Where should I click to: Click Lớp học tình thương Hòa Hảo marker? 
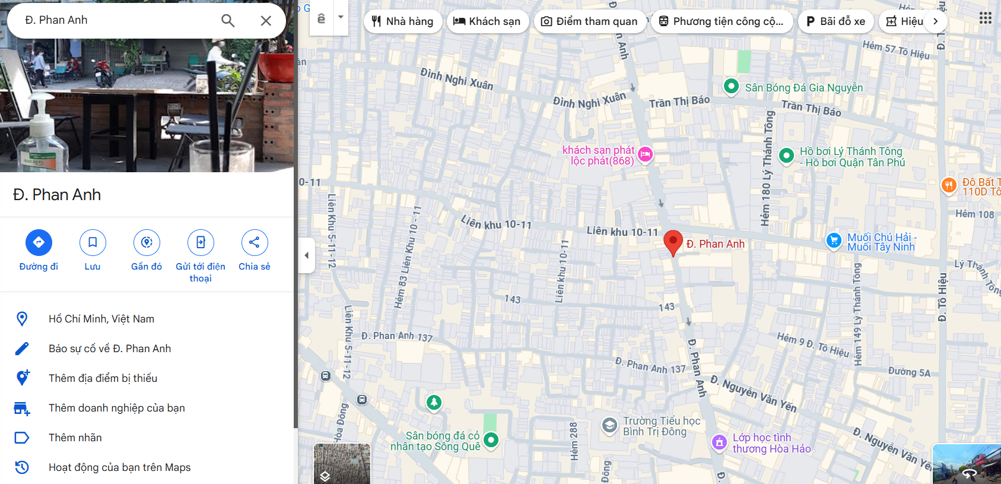click(x=719, y=442)
